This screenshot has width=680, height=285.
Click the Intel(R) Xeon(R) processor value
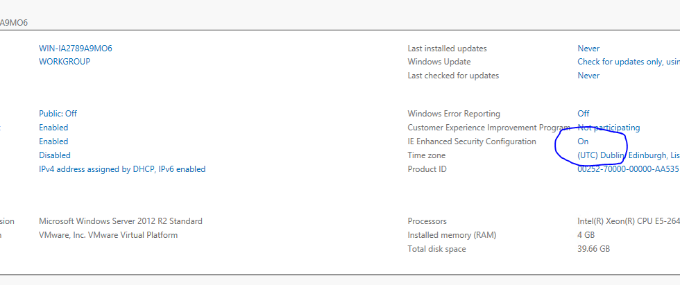click(x=629, y=221)
